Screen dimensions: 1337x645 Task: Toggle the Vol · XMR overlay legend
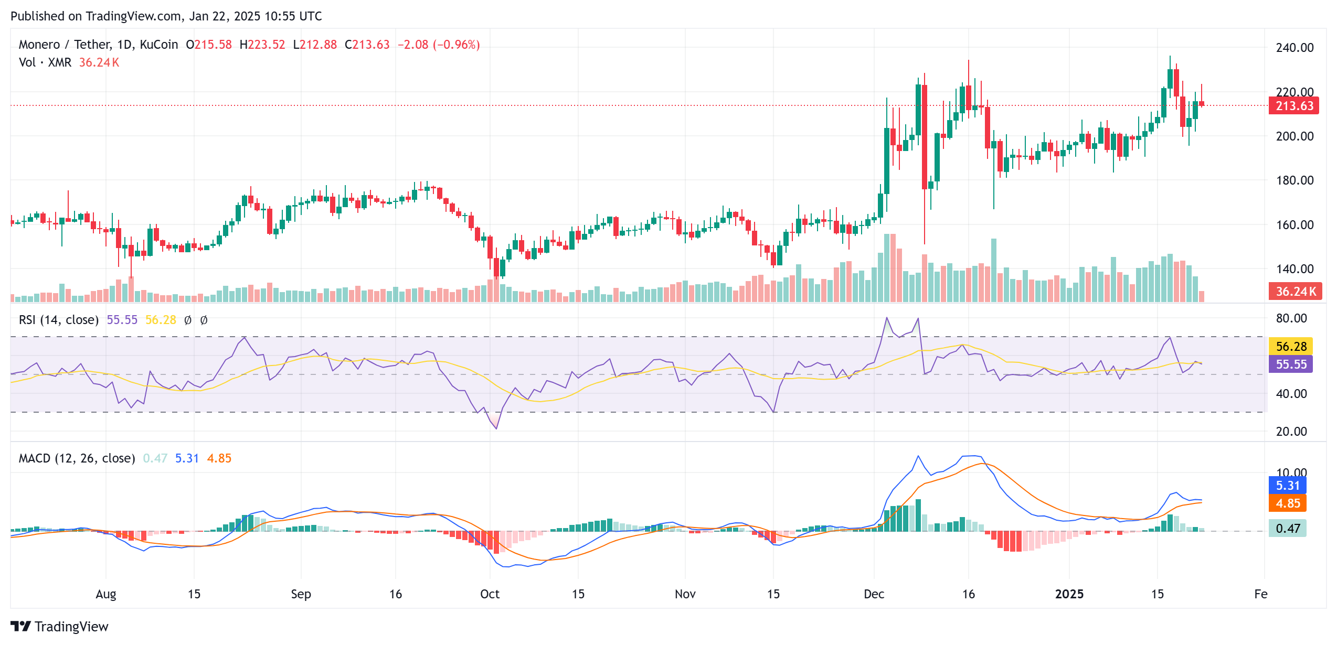click(46, 62)
